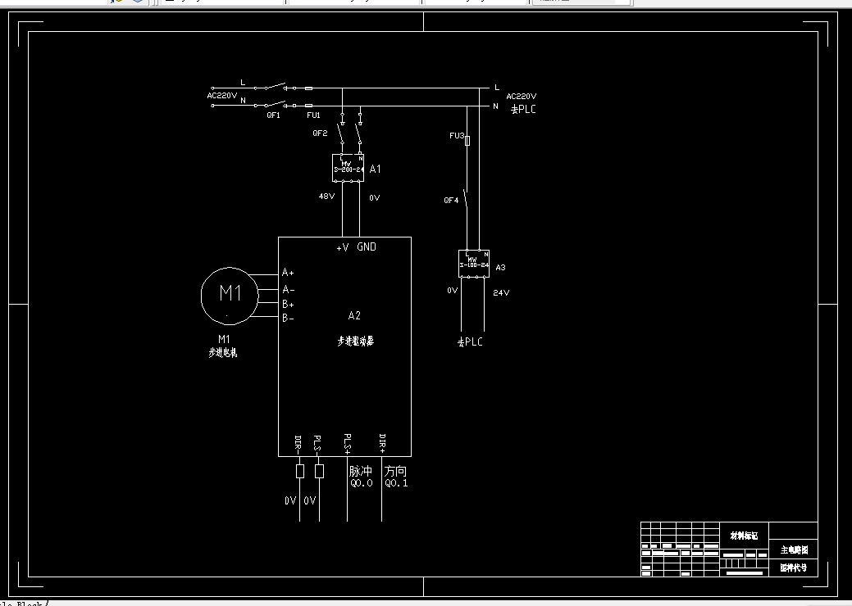Click the rotated DIR- terminal label
852x606 pixels.
[x=298, y=445]
